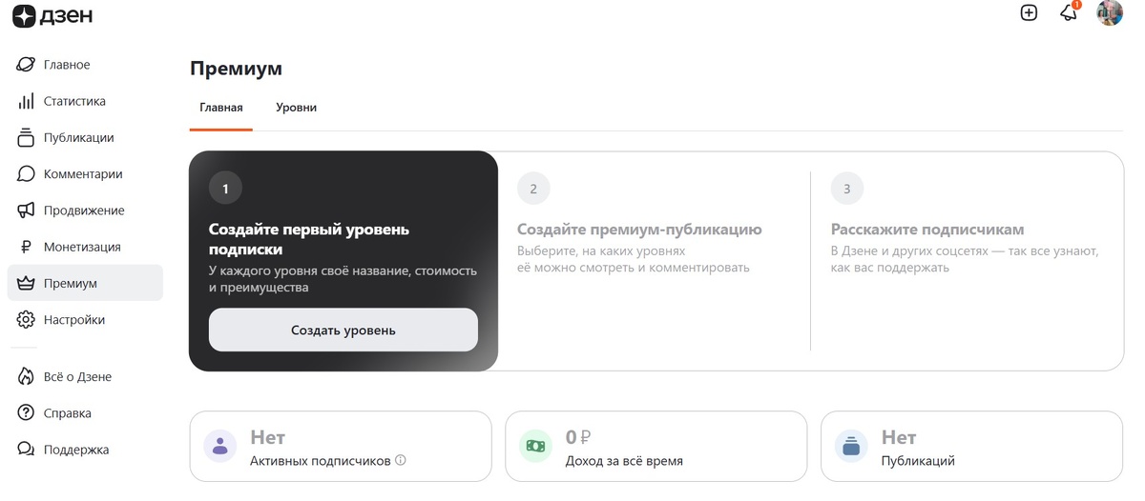Screen dimensions: 1145x501
Task: Open the Поддержка link
Action: point(85,450)
